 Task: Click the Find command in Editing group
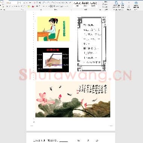click(105, 2)
